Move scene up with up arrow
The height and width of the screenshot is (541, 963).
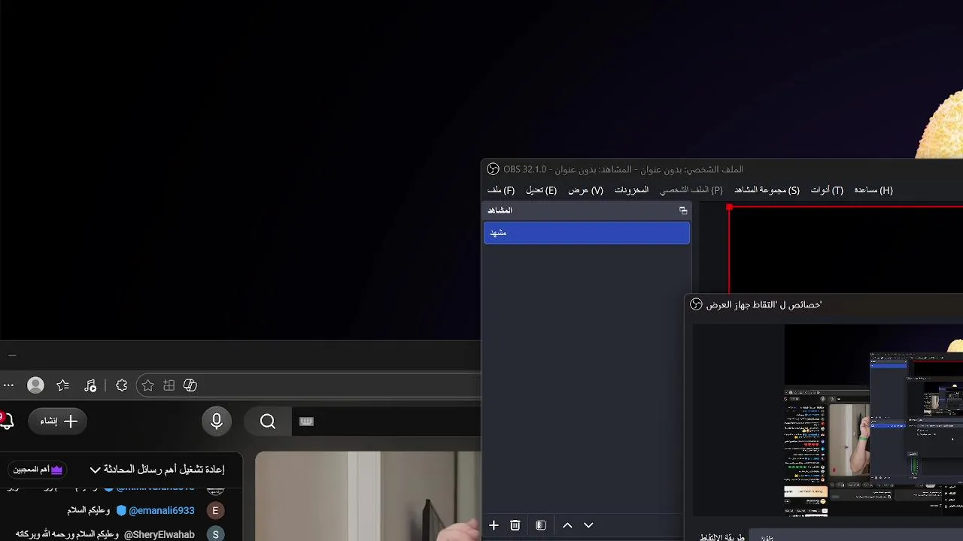(x=567, y=525)
